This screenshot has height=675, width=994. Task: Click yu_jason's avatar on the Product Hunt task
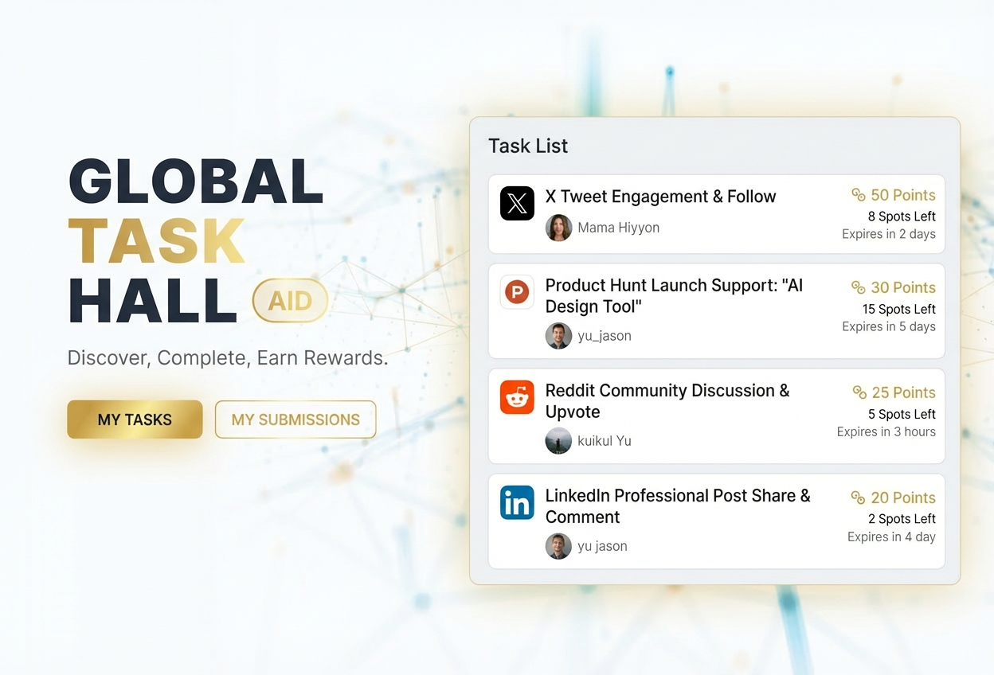558,335
